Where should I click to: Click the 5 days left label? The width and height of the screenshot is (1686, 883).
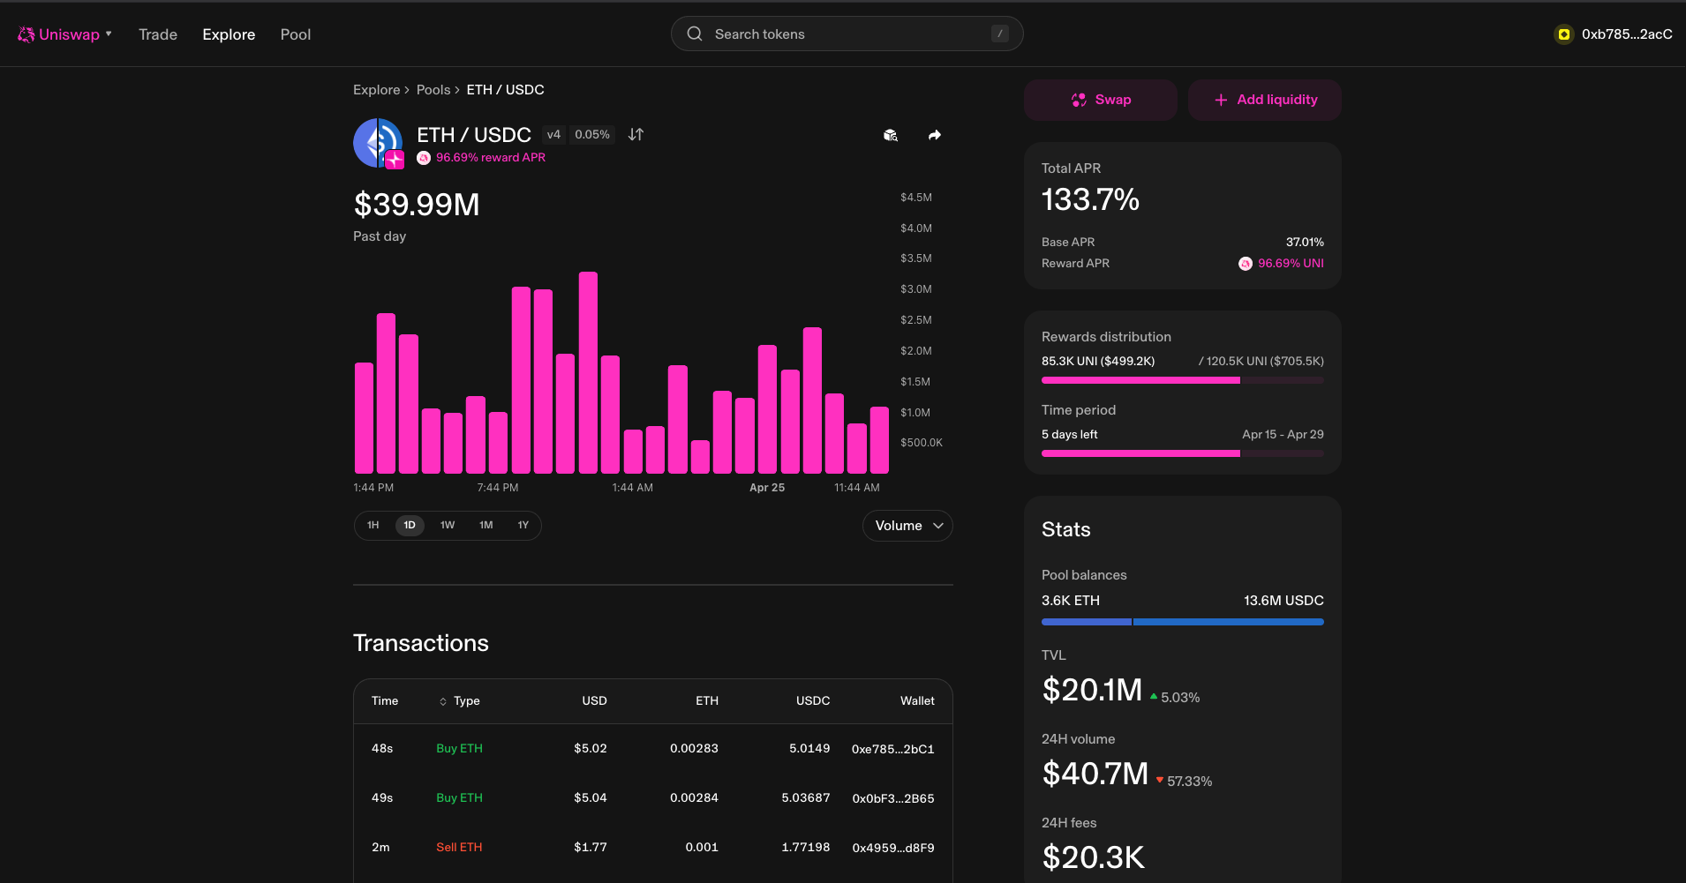pos(1069,435)
